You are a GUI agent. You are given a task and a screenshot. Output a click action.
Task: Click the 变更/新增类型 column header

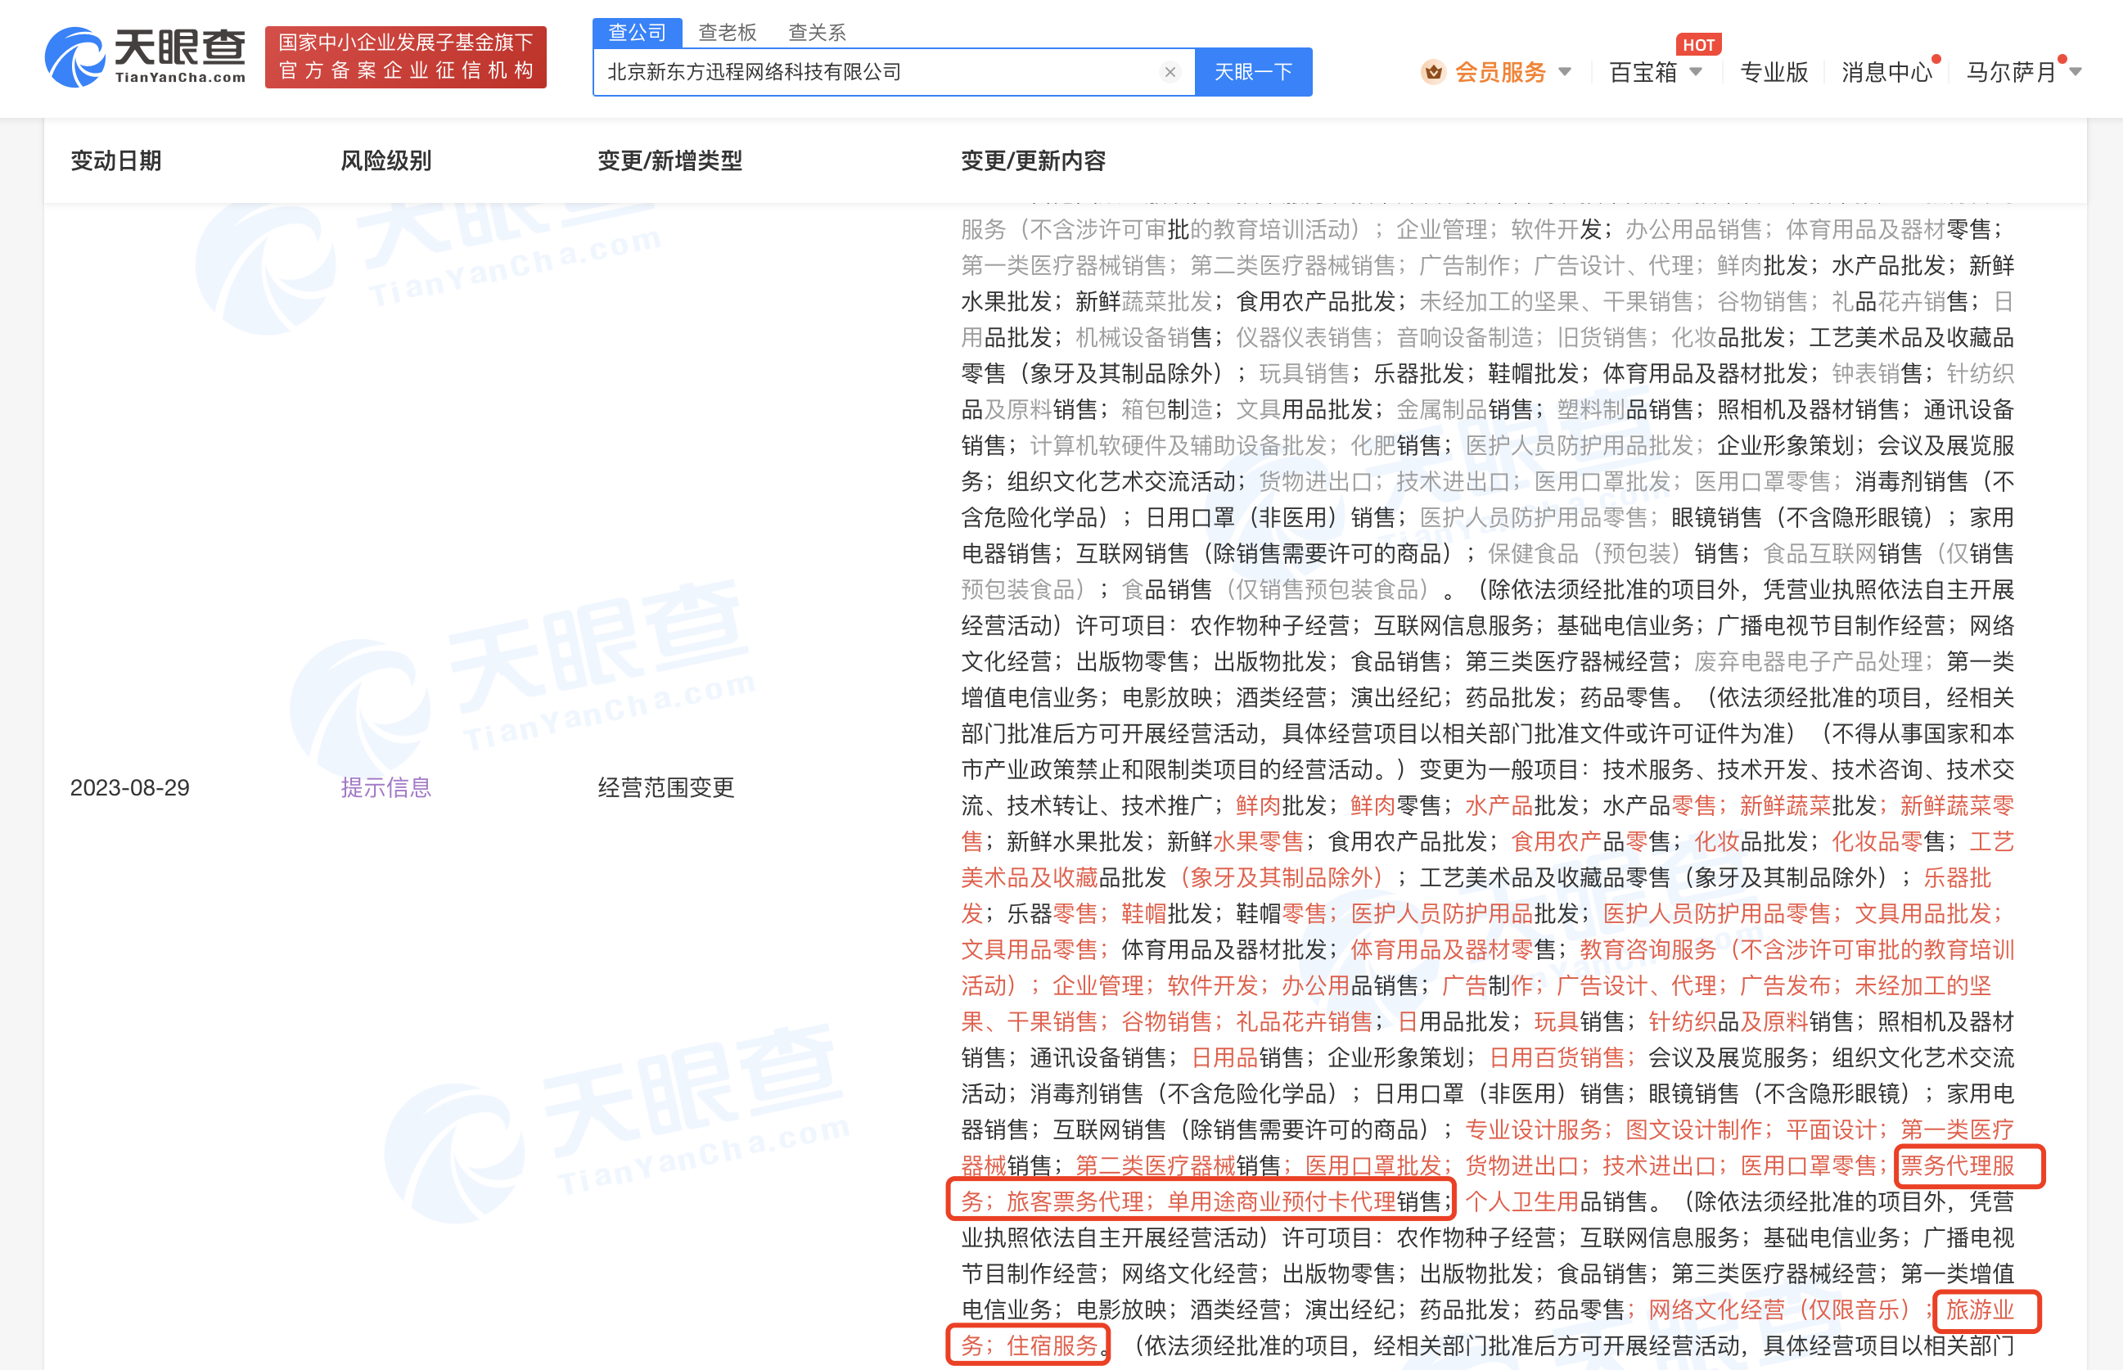point(669,161)
